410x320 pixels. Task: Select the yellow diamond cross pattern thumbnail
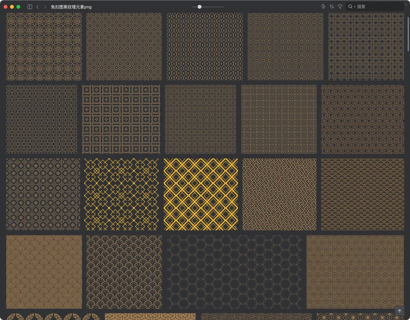tap(121, 194)
